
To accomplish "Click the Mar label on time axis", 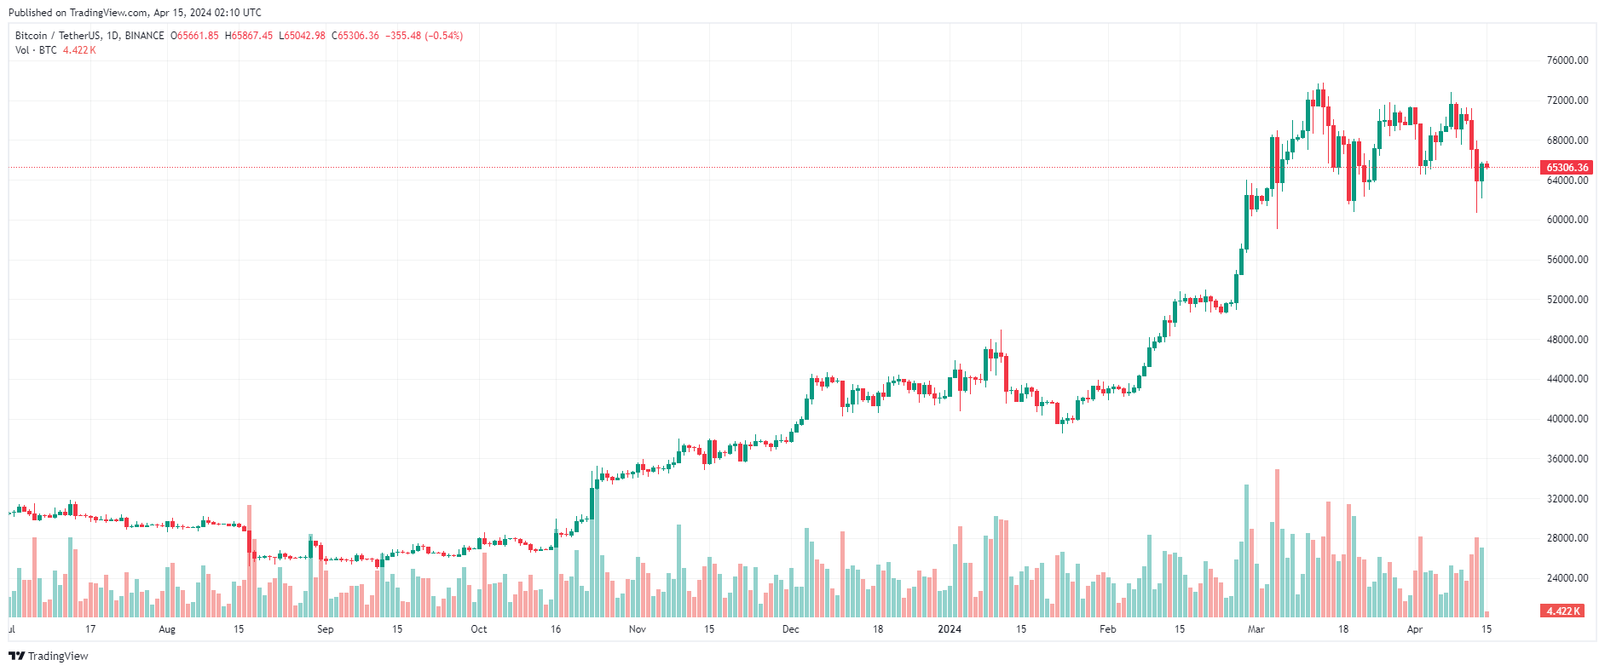I will [x=1256, y=629].
